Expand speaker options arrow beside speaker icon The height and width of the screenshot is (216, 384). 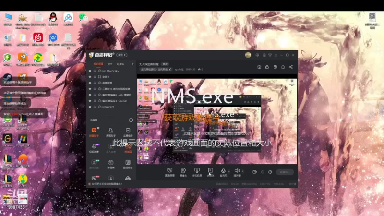coord(243,171)
